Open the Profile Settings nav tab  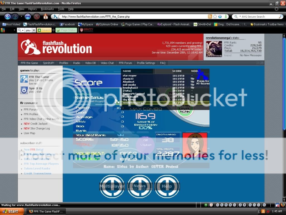coord(146,63)
